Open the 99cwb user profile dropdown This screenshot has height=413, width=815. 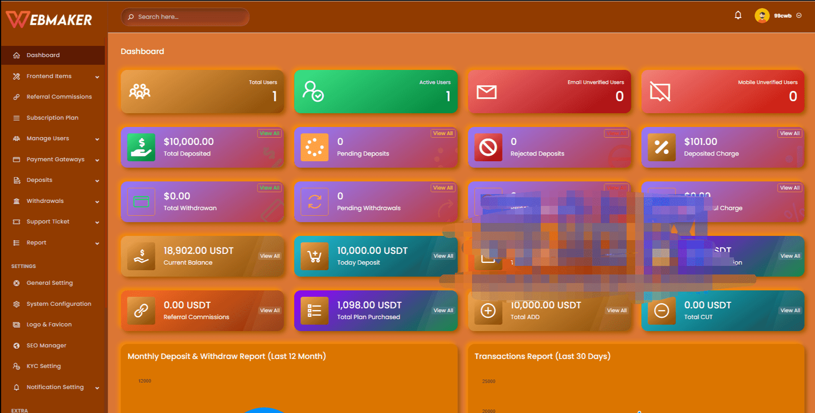(x=778, y=16)
